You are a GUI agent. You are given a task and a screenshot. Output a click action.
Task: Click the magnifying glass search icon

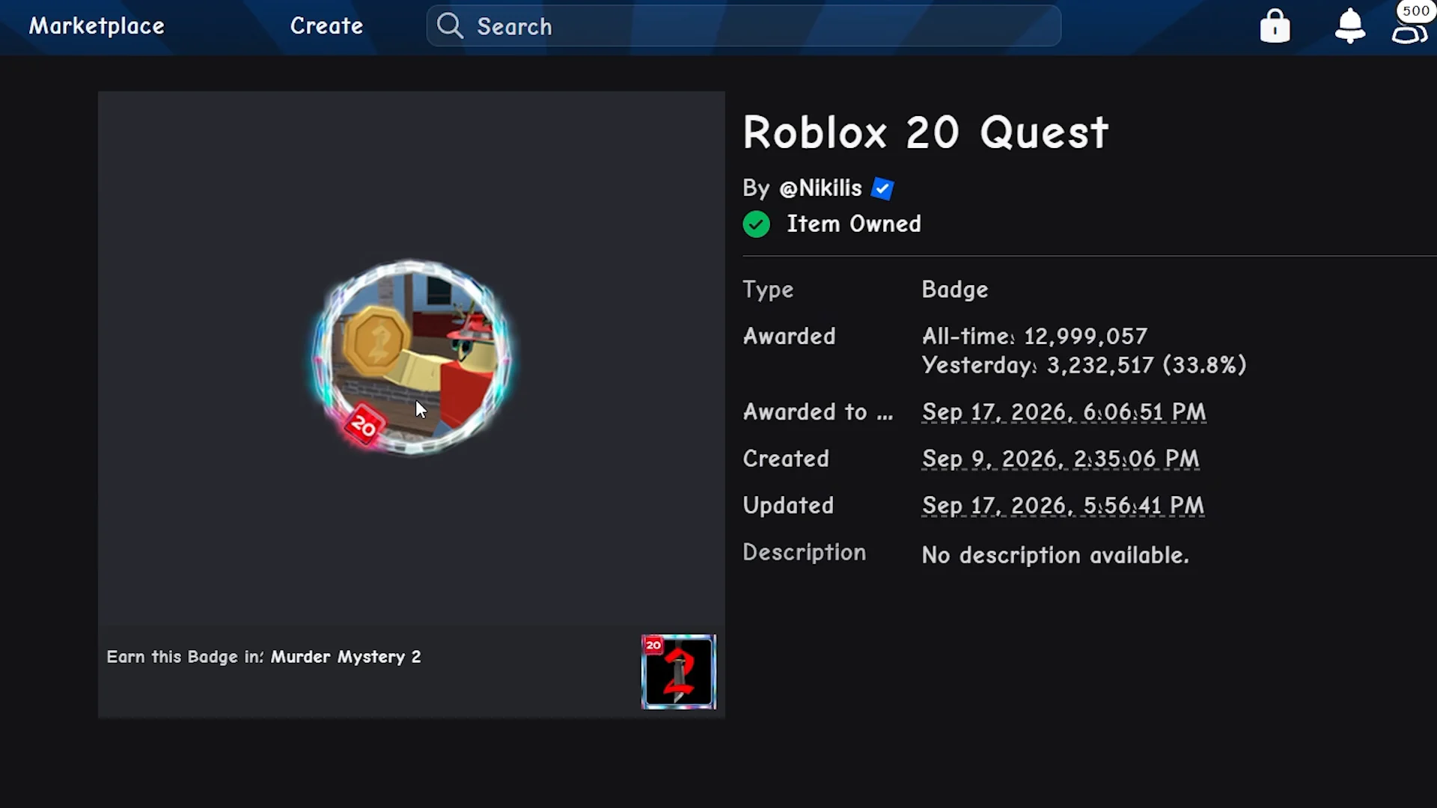[450, 25]
